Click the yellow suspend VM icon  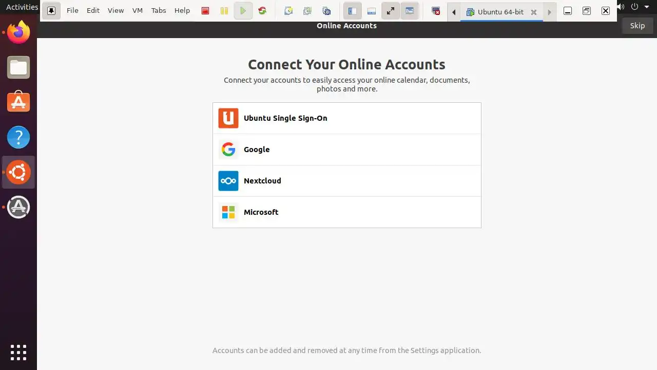(x=224, y=11)
